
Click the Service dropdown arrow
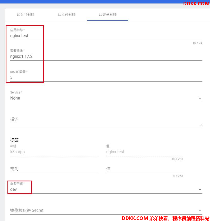click(x=200, y=98)
